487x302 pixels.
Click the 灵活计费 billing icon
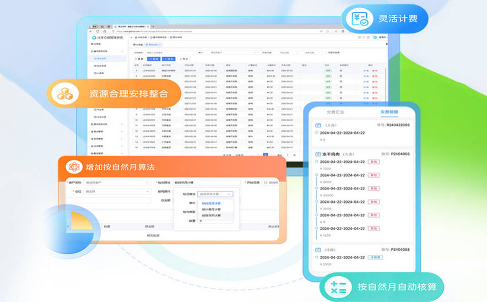359,19
